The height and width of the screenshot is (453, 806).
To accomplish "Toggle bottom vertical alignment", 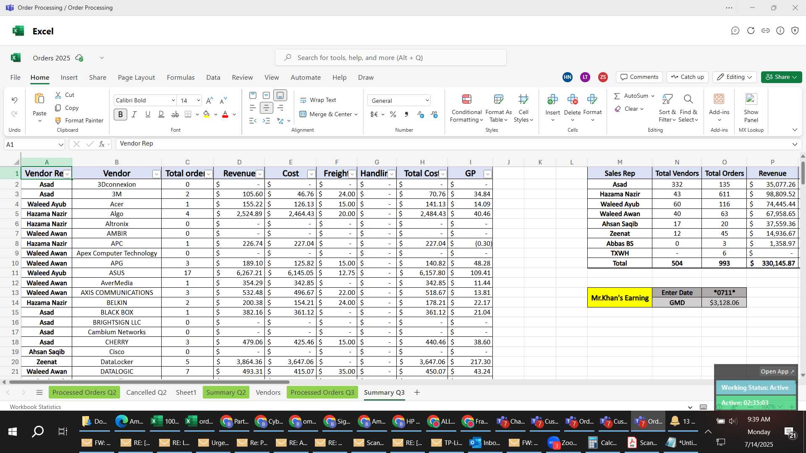I will click(x=280, y=96).
